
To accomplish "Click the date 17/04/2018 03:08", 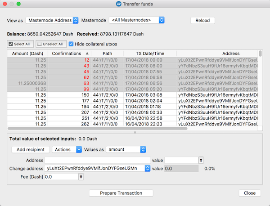I will pyautogui.click(x=144, y=95).
